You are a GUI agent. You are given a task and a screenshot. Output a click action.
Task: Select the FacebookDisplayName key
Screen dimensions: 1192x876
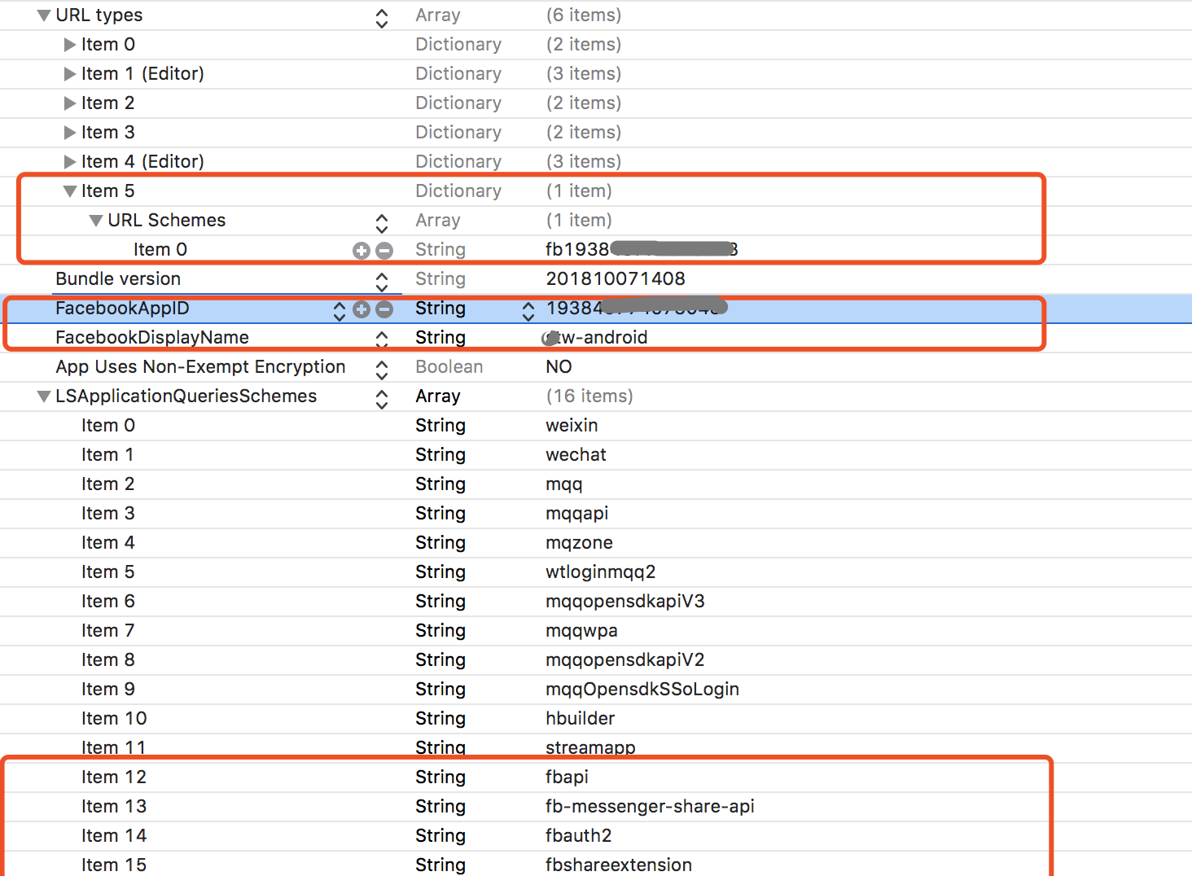[x=152, y=338]
